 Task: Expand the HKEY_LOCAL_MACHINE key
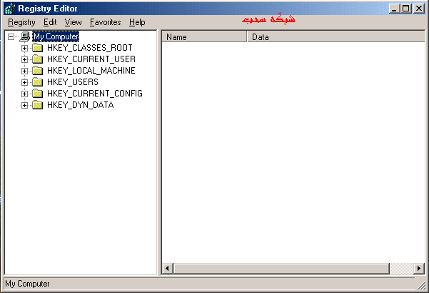click(24, 71)
